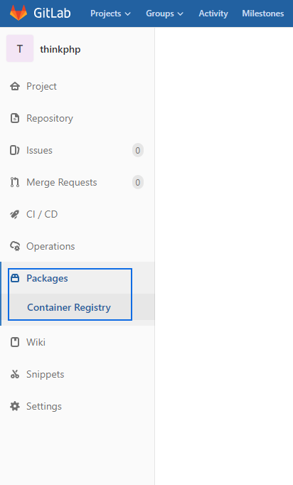The image size is (293, 485).
Task: Go to Milestones in top navigation
Action: pyautogui.click(x=263, y=14)
